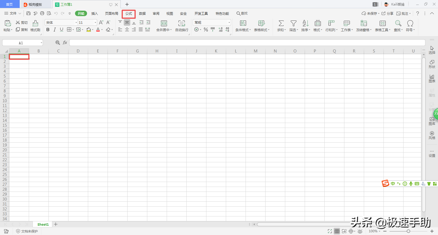Click the Decrease Decimal icon

coord(227,30)
